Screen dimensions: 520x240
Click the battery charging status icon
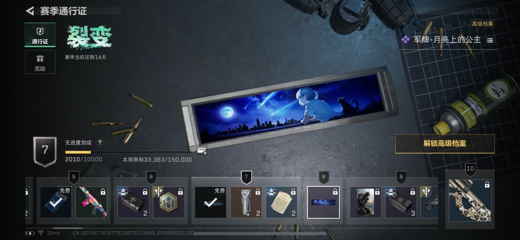click(30, 233)
